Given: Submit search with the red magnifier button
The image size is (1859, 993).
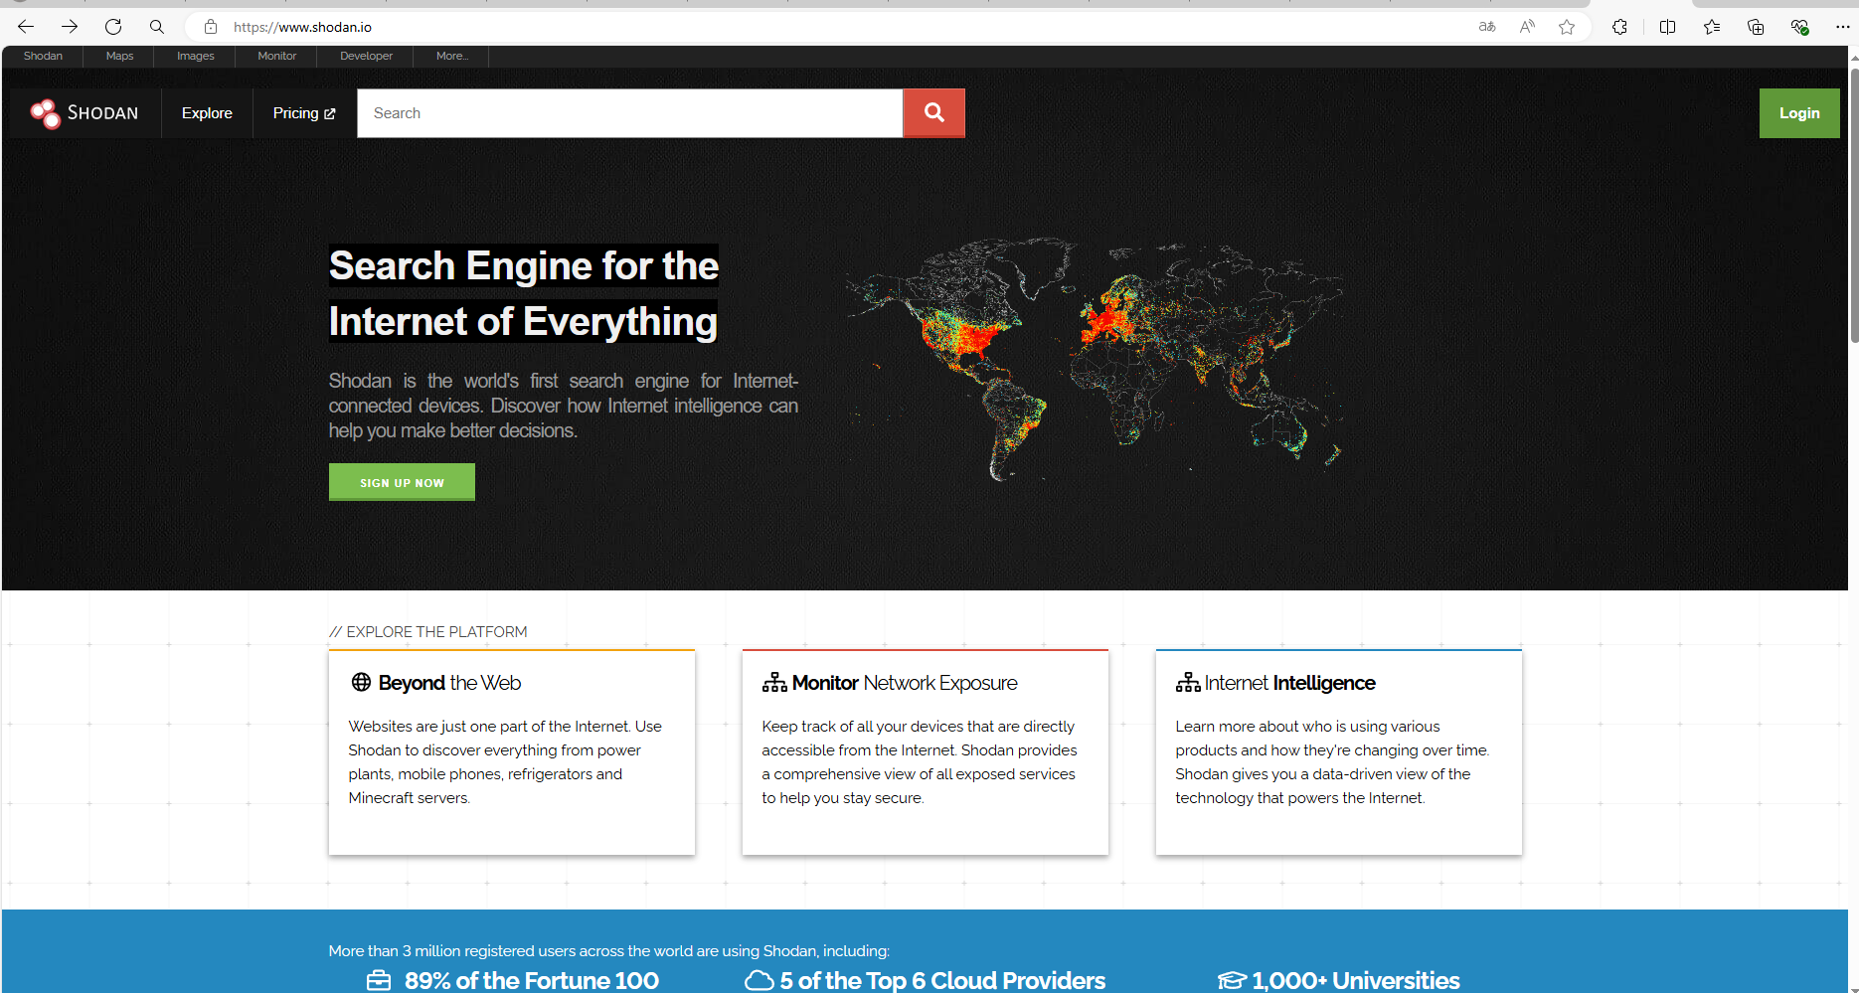Looking at the screenshot, I should (933, 113).
